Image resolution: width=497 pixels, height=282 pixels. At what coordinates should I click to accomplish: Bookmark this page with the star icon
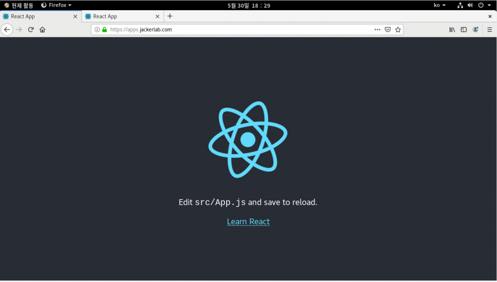coord(398,30)
